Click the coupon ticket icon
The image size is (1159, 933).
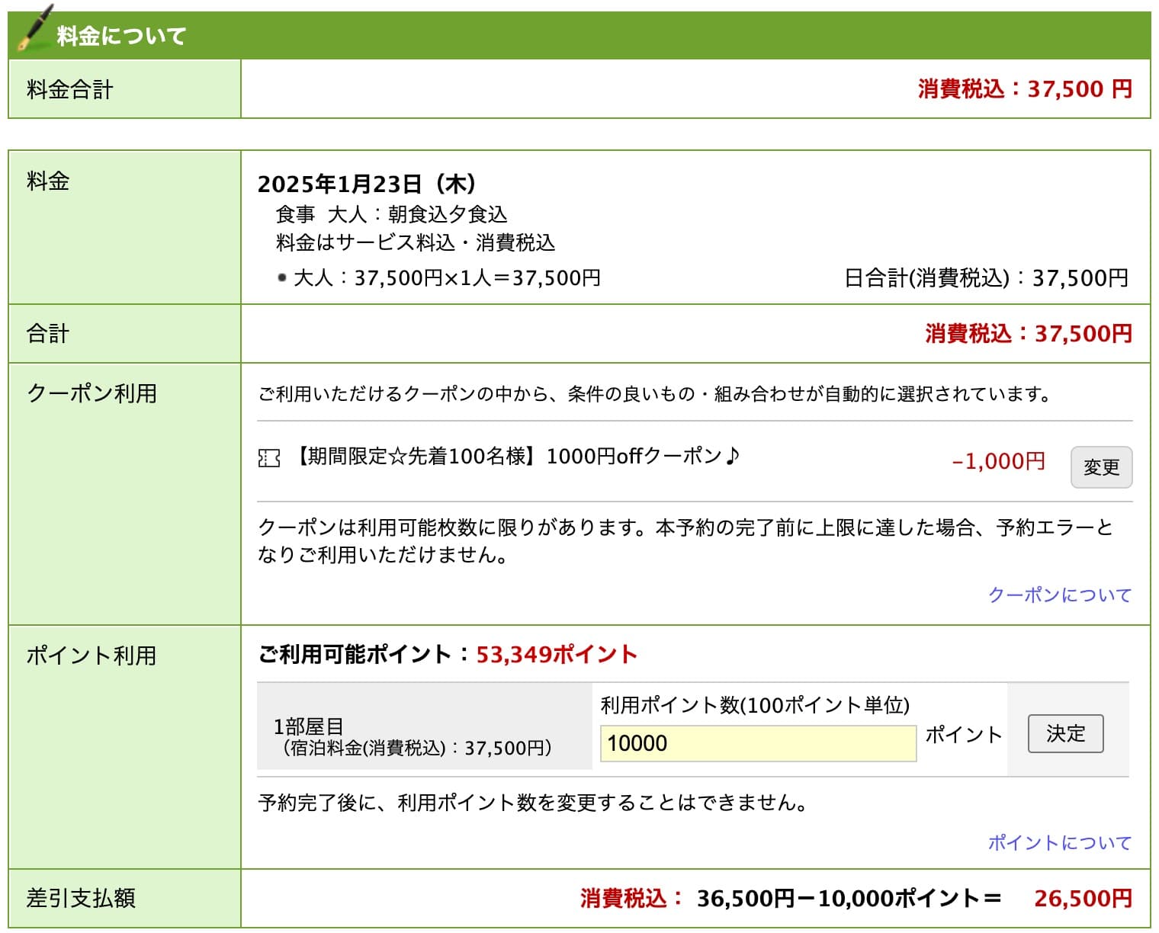pos(268,458)
